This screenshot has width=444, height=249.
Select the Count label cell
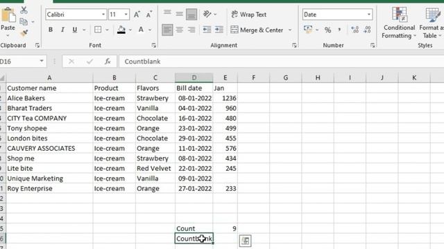(194, 228)
